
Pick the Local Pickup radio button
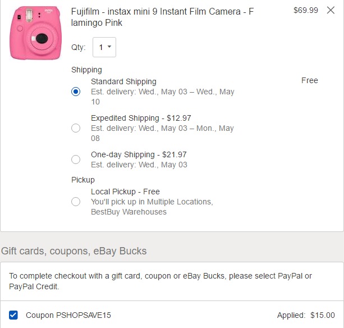pyautogui.click(x=76, y=202)
